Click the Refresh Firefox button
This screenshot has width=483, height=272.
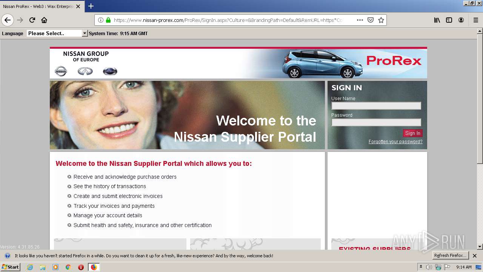click(x=450, y=256)
